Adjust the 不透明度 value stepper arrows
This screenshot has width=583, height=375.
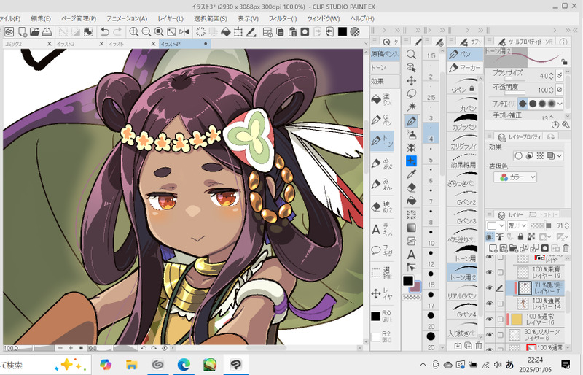pyautogui.click(x=551, y=90)
